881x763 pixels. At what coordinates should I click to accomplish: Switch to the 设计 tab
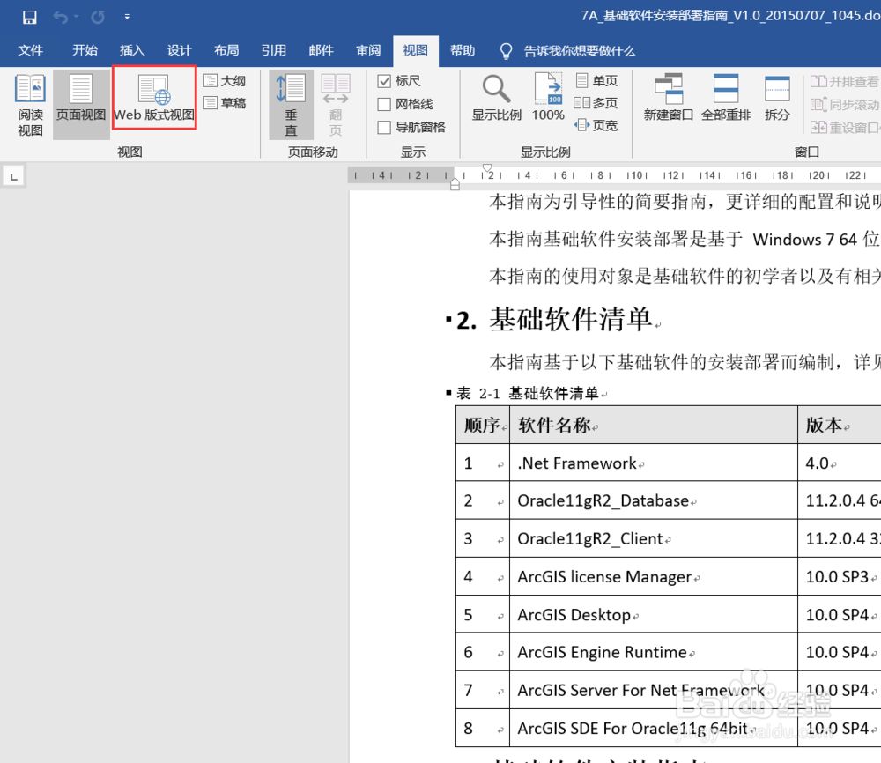point(179,50)
